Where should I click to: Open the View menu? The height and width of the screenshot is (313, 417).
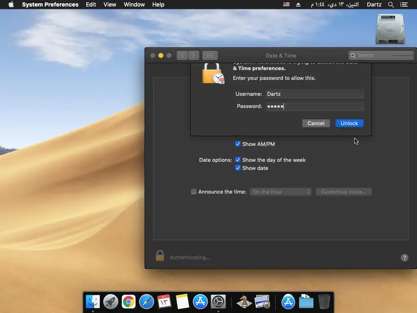110,4
